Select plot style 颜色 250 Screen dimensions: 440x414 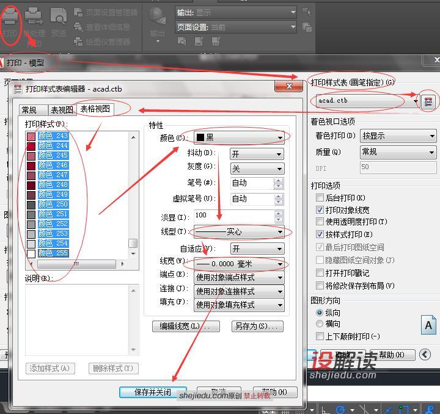(53, 205)
